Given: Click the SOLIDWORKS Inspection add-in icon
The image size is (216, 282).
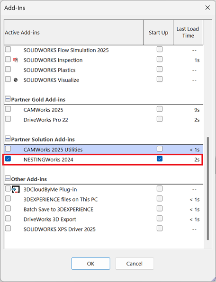Looking at the screenshot, I should coord(16,60).
